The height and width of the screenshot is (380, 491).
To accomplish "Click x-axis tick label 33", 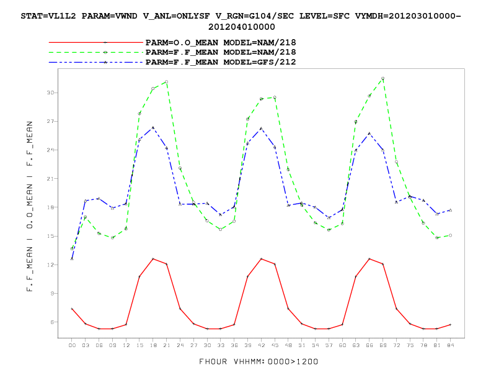I will pyautogui.click(x=221, y=345).
